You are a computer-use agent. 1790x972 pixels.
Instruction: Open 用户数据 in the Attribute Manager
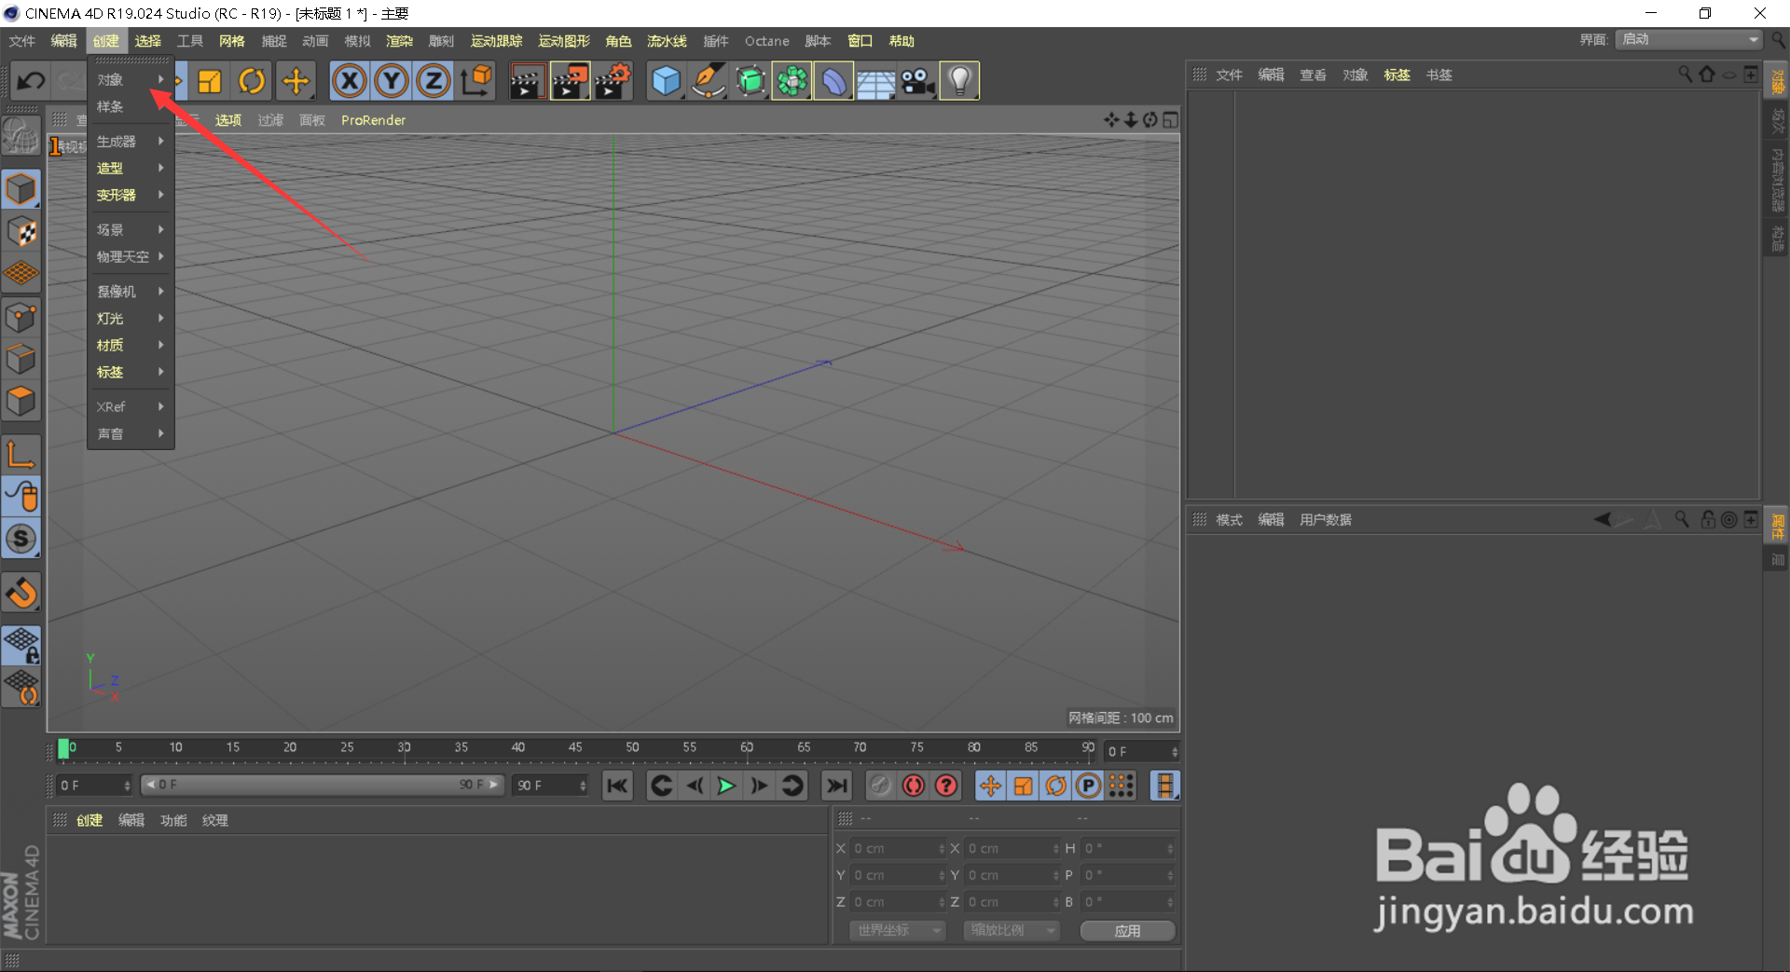tap(1326, 520)
